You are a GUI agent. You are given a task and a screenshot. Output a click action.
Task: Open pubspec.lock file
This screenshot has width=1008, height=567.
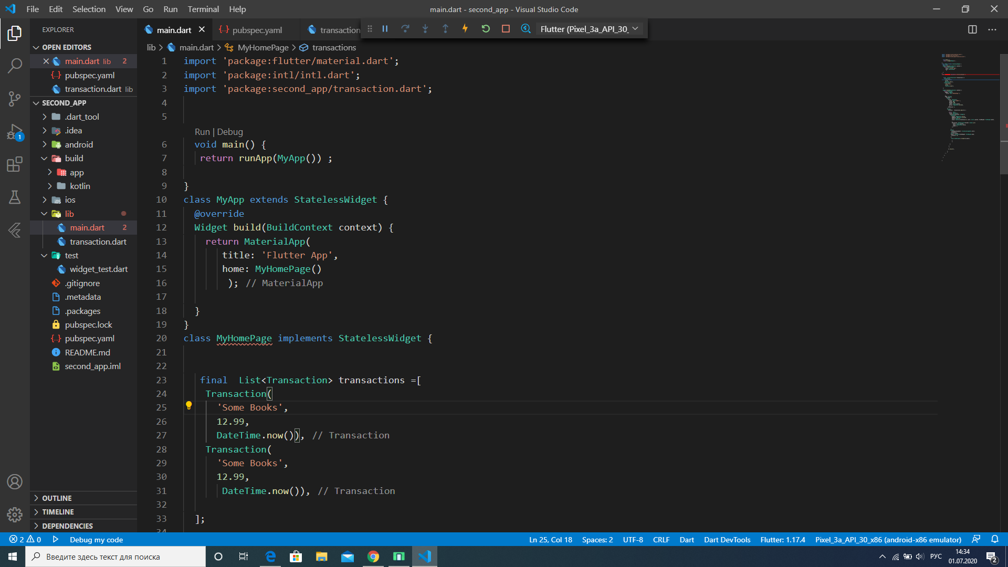[x=88, y=324]
